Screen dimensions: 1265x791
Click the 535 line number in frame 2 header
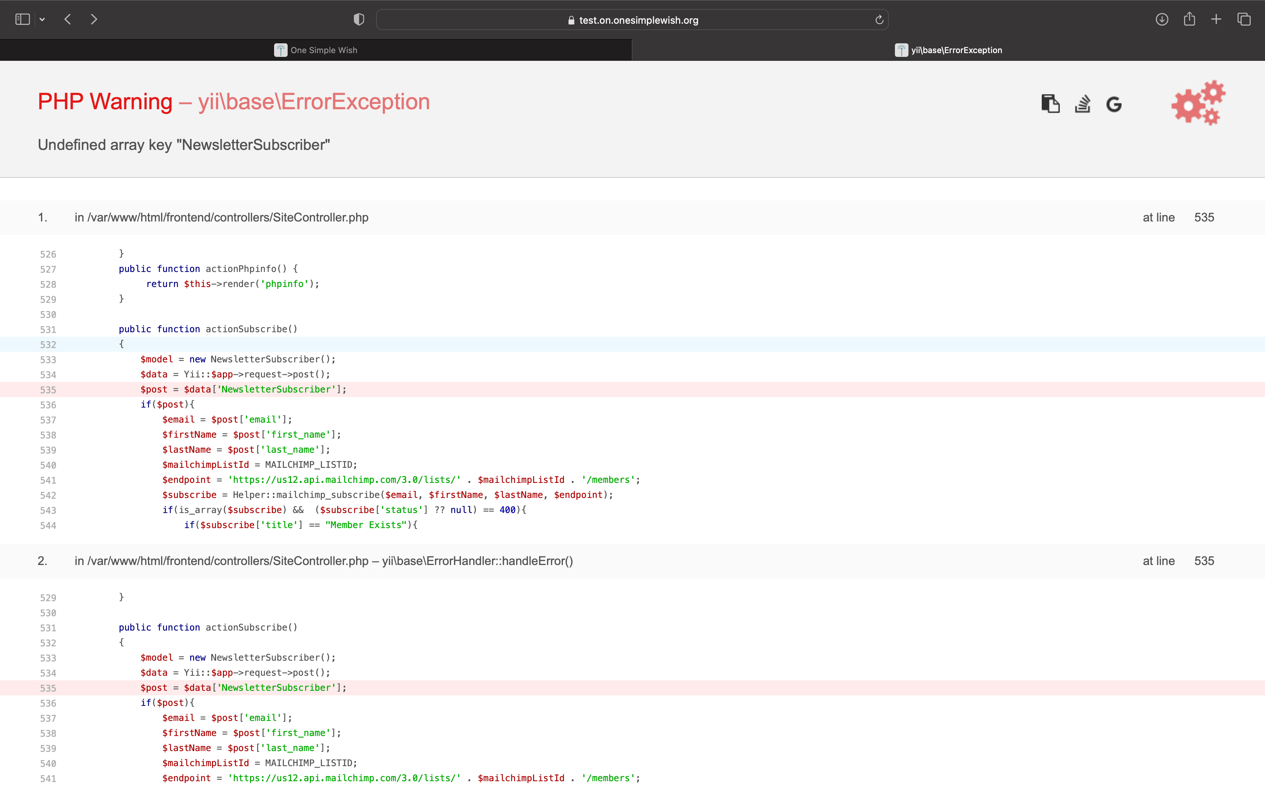pos(1204,561)
